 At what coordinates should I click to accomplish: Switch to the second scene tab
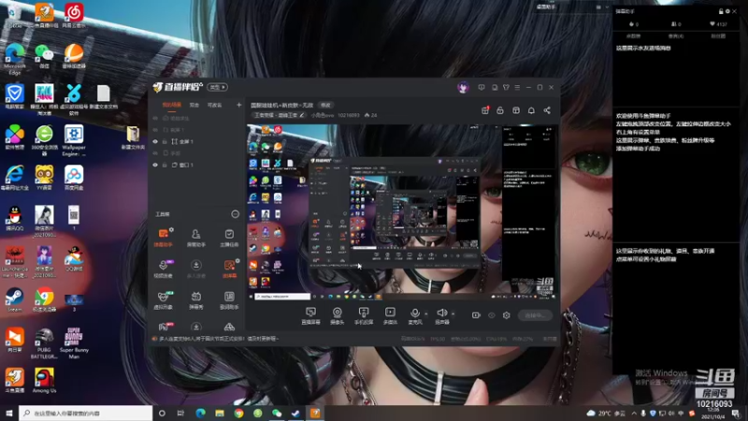(x=194, y=105)
